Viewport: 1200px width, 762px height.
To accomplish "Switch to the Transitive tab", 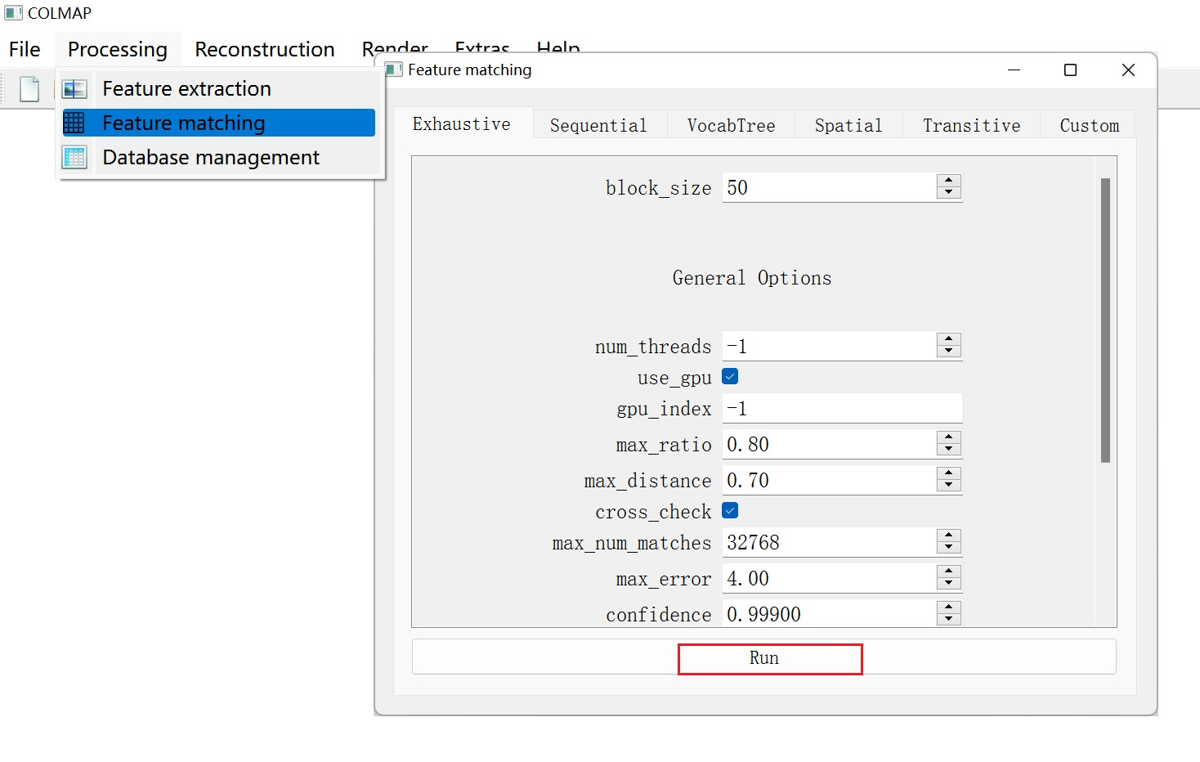I will 972,125.
